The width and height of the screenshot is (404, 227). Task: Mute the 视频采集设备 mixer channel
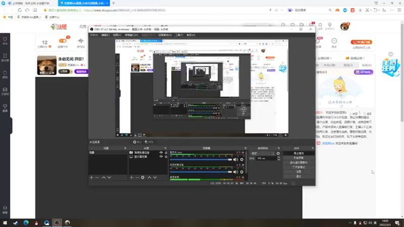tap(235, 172)
